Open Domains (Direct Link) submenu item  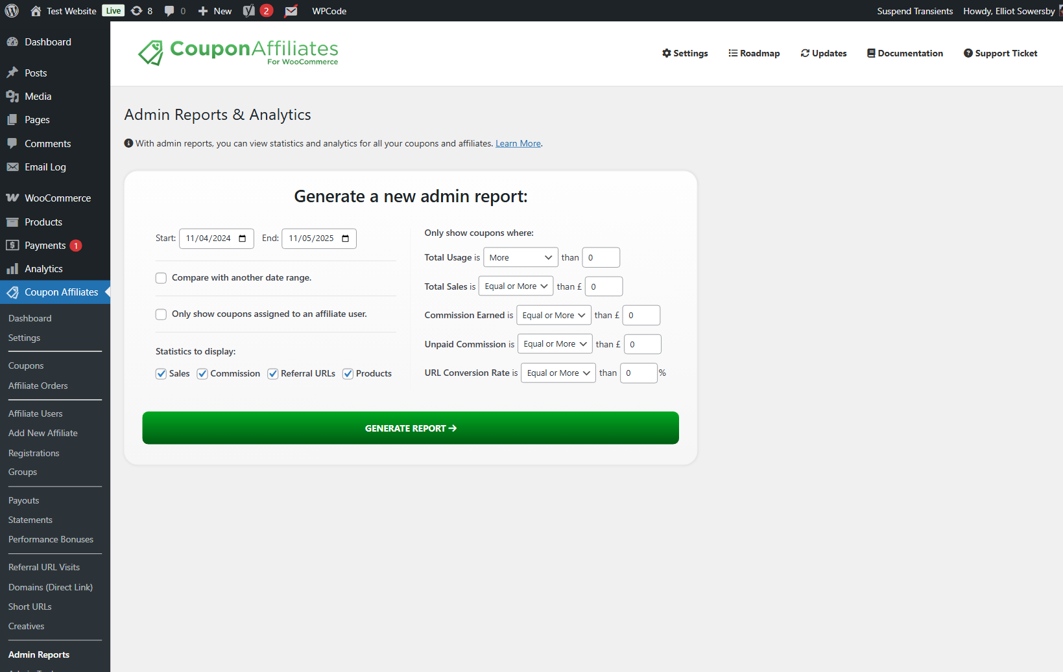pyautogui.click(x=51, y=587)
